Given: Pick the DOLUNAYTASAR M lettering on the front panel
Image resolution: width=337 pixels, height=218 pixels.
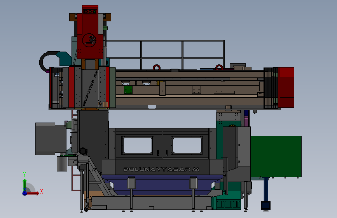Looking at the screenshot, I should click(161, 169).
